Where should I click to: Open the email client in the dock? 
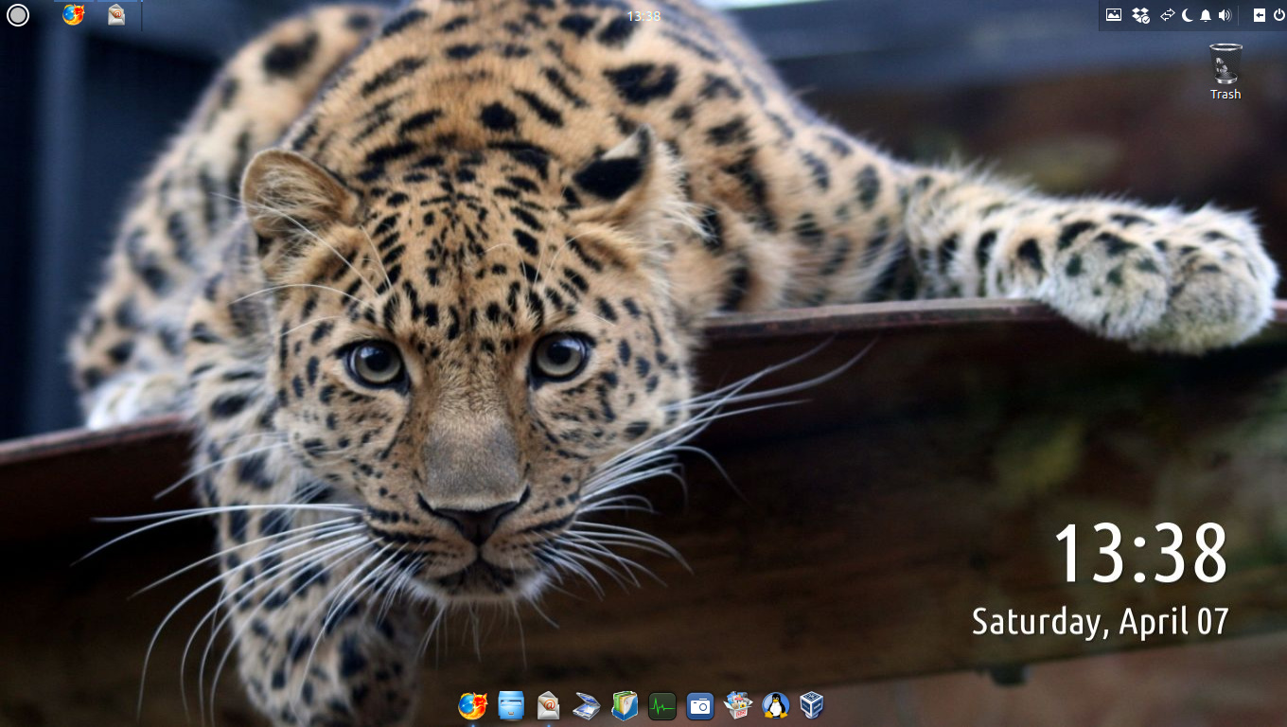[x=547, y=705]
